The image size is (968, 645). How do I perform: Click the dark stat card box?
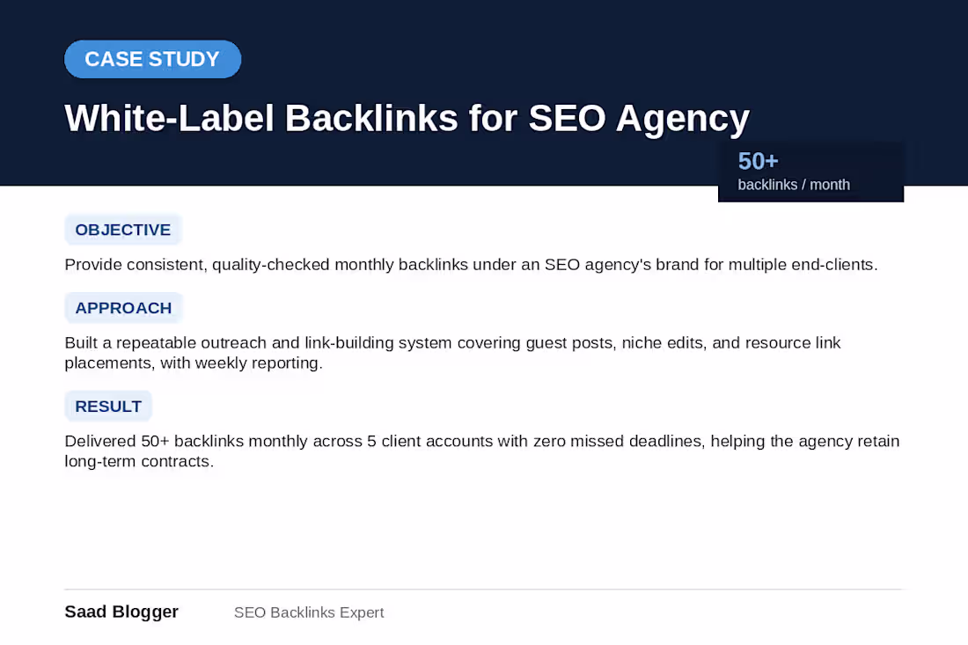810,172
